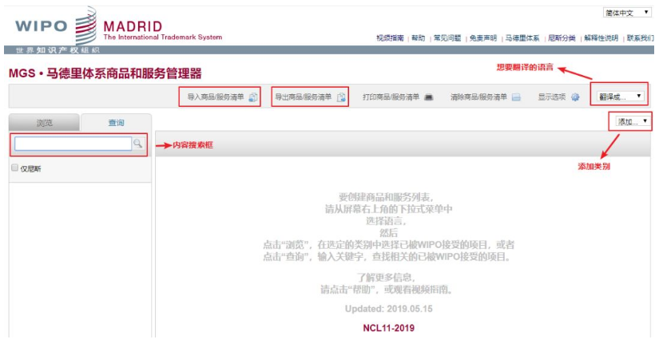Switch to the 查询 tab
659x363 pixels.
tap(116, 123)
